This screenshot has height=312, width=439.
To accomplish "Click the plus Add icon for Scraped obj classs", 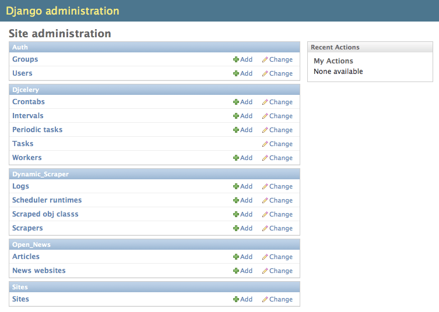I will pyautogui.click(x=236, y=214).
